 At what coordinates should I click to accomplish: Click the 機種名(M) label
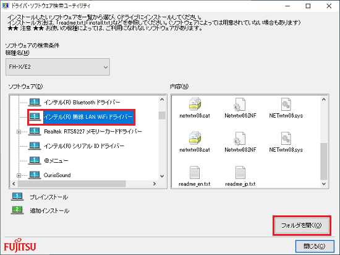click(x=17, y=53)
